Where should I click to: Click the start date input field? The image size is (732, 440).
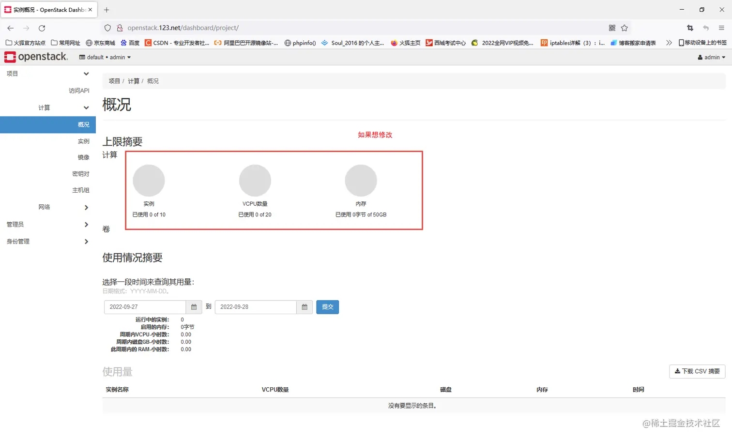pyautogui.click(x=145, y=307)
